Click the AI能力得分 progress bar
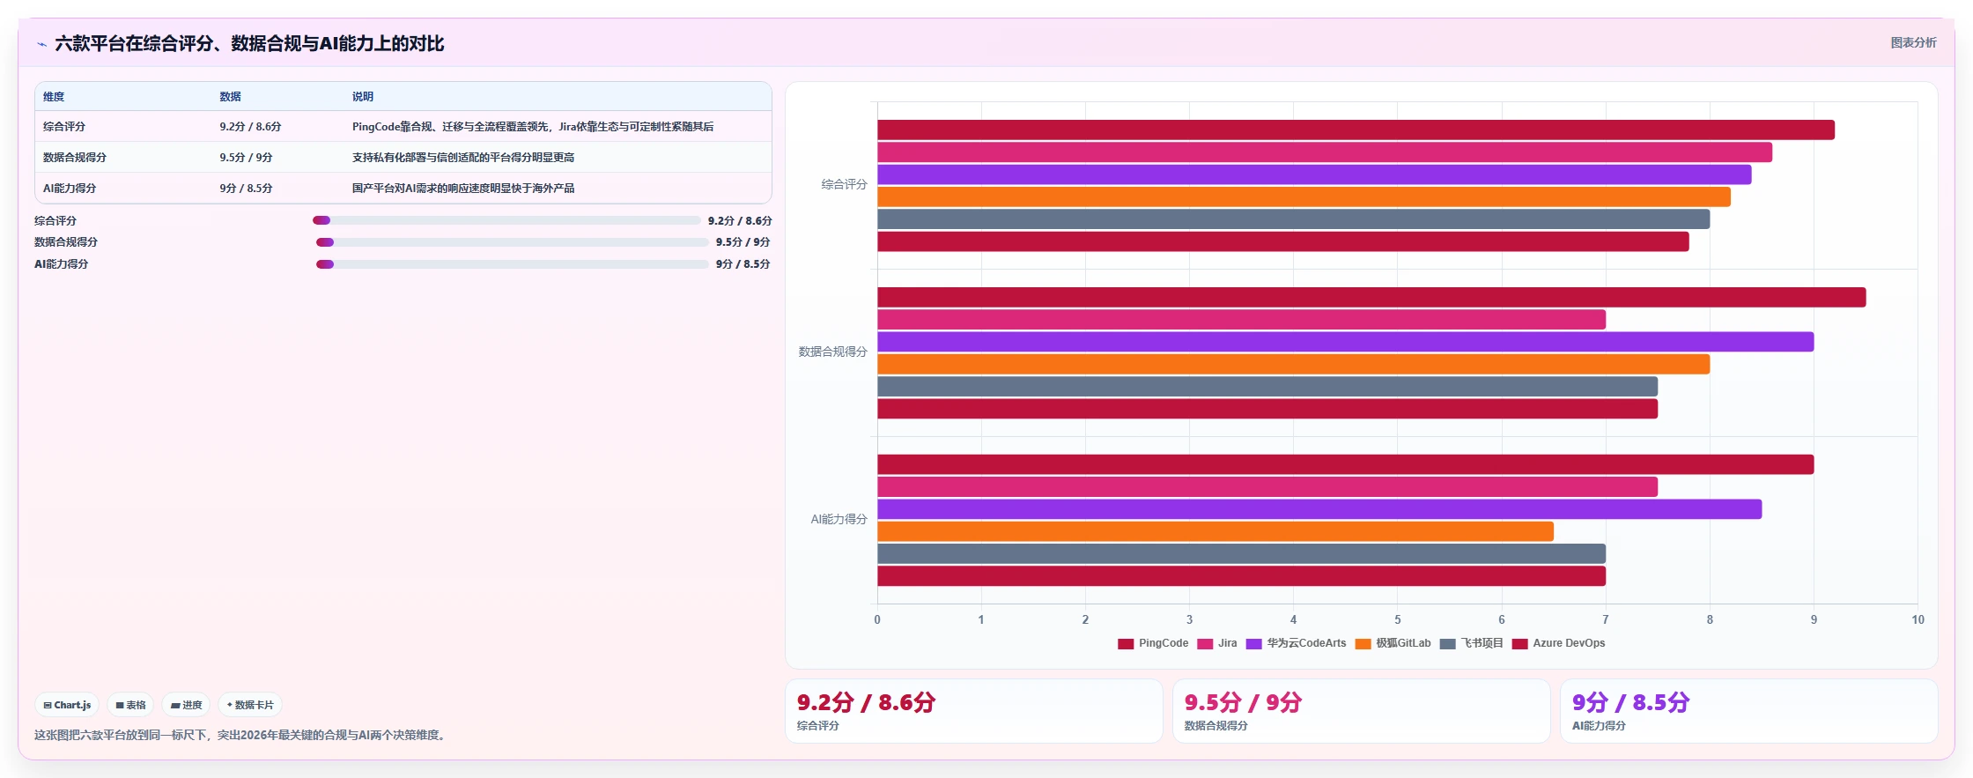Image resolution: width=1973 pixels, height=778 pixels. [x=513, y=263]
